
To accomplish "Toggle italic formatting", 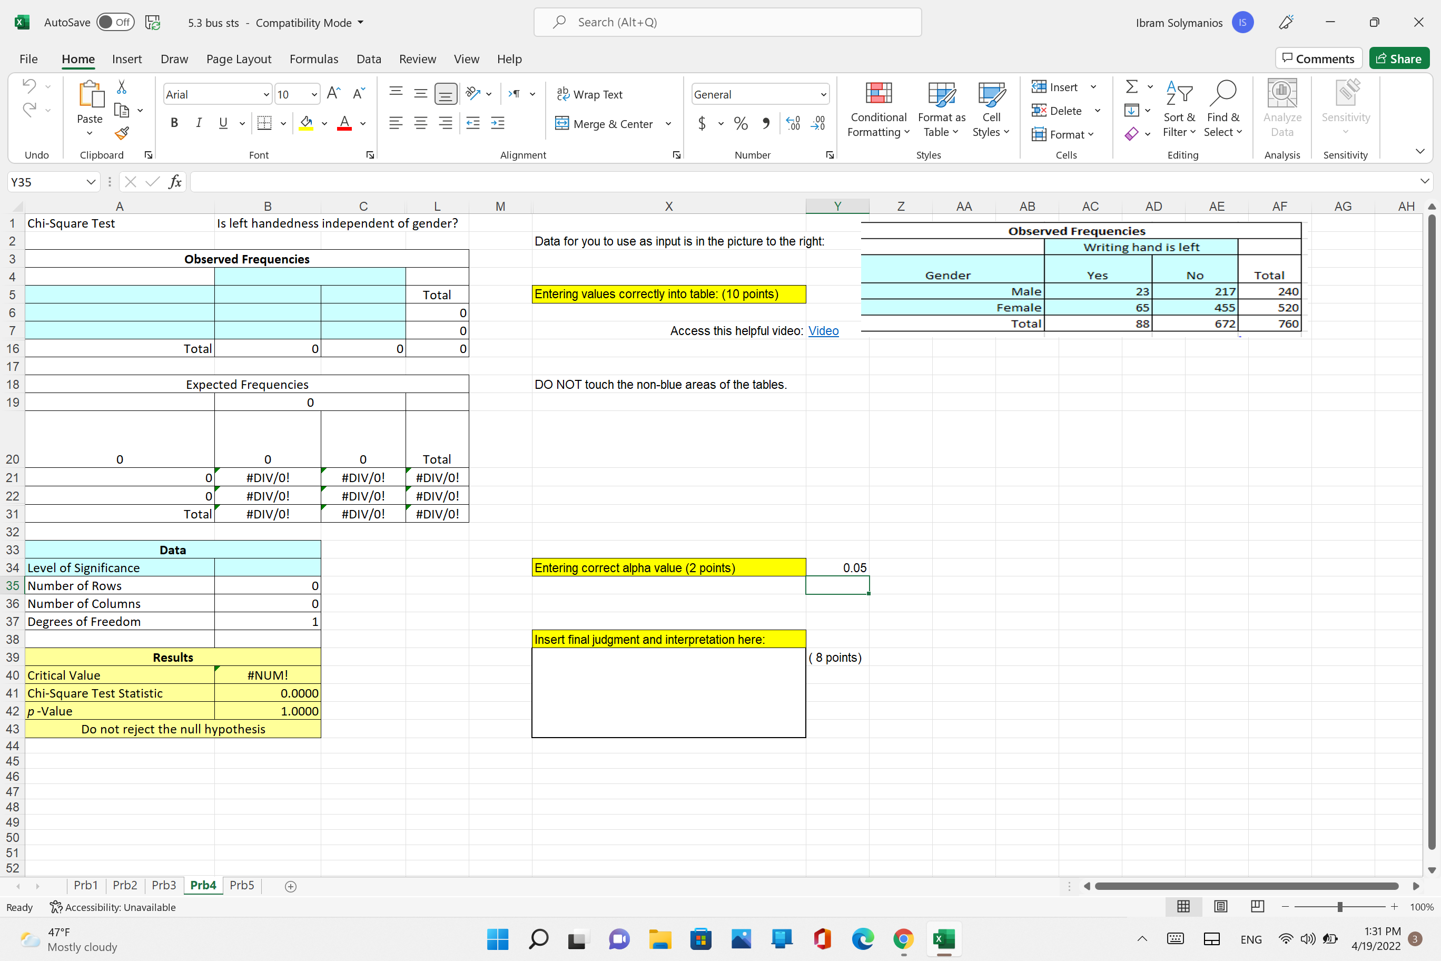I will click(199, 123).
